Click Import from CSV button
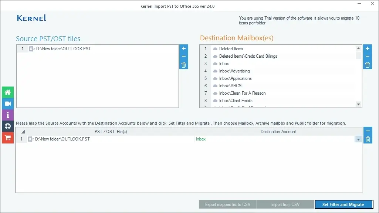 285,204
